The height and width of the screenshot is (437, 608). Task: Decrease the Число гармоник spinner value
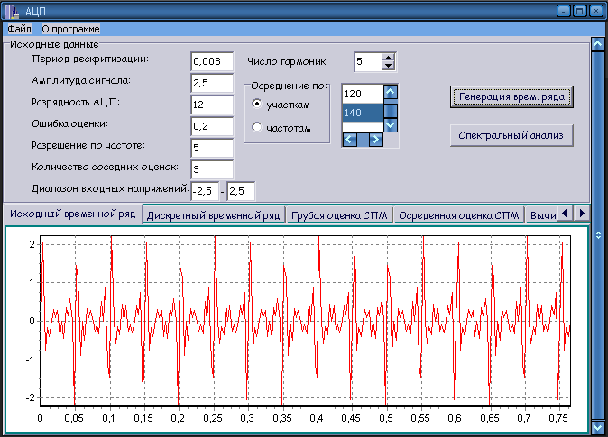pyautogui.click(x=389, y=66)
